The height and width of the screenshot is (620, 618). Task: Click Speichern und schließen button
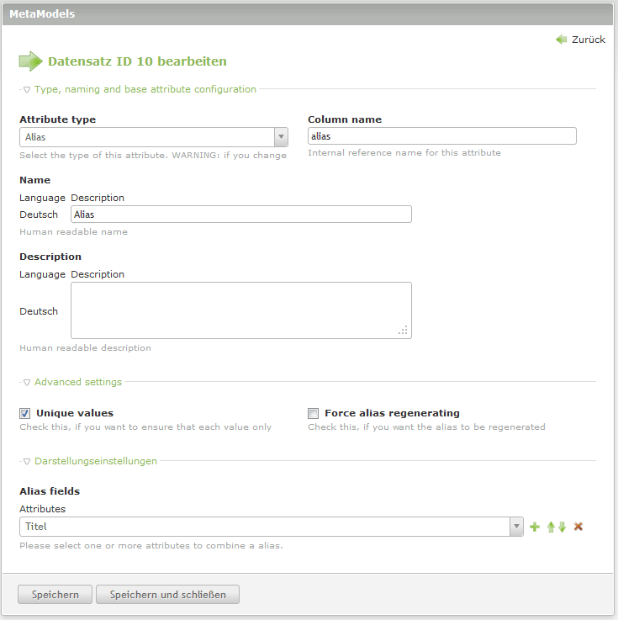(167, 595)
